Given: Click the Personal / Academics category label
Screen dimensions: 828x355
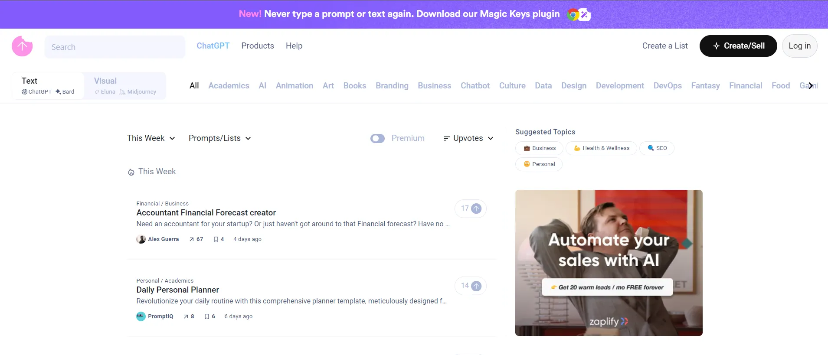Looking at the screenshot, I should [x=165, y=281].
